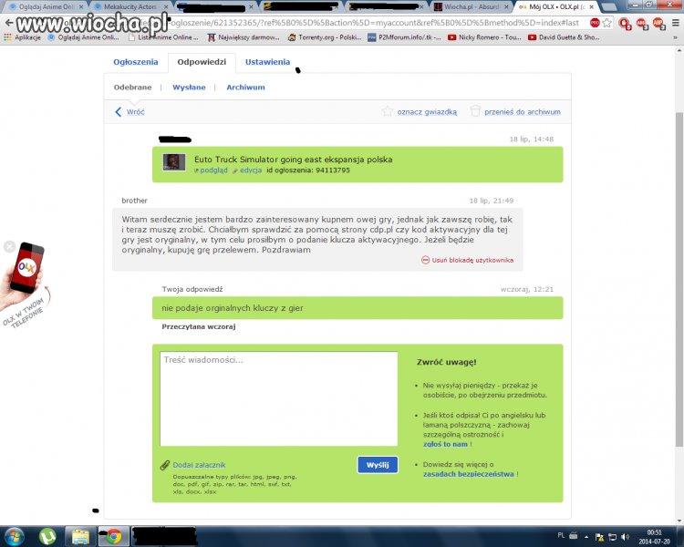Click the Przeczytana wczoraj status text
This screenshot has width=684, height=547.
(199, 326)
